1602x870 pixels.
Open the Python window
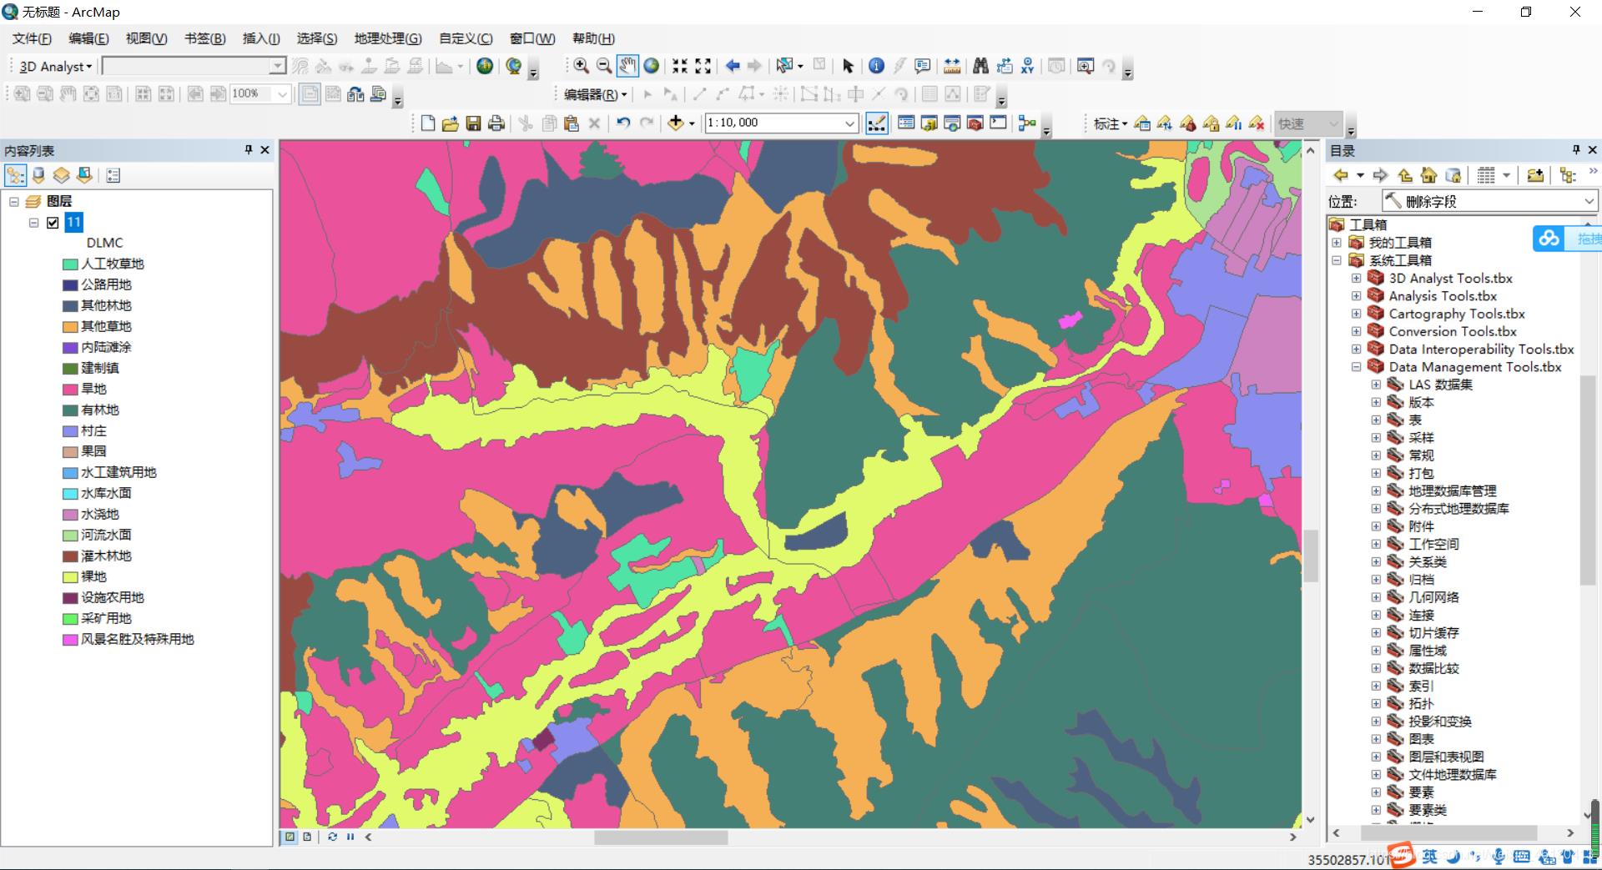(x=998, y=123)
